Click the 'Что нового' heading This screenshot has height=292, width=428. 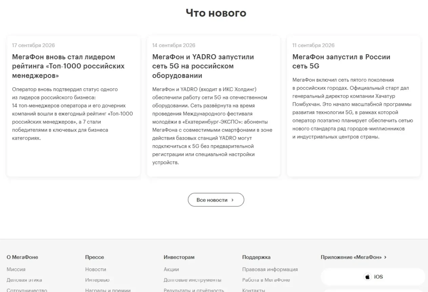click(x=216, y=13)
